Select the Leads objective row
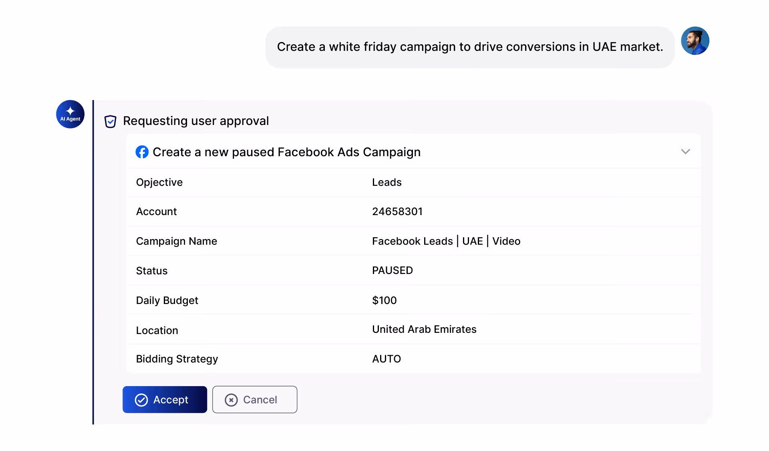This screenshot has width=769, height=451. (387, 182)
